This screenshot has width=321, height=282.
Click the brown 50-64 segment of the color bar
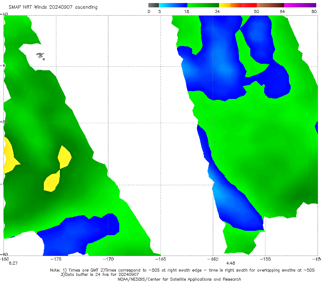click(270, 5)
